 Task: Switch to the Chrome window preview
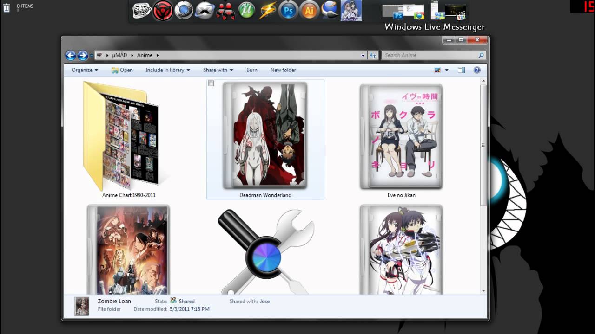click(415, 12)
